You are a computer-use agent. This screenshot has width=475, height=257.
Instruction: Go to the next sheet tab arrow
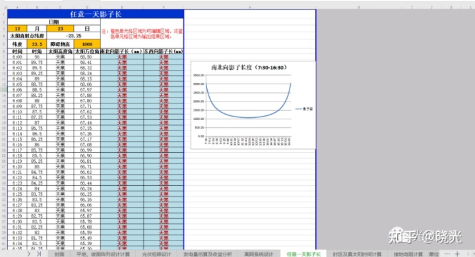click(29, 254)
